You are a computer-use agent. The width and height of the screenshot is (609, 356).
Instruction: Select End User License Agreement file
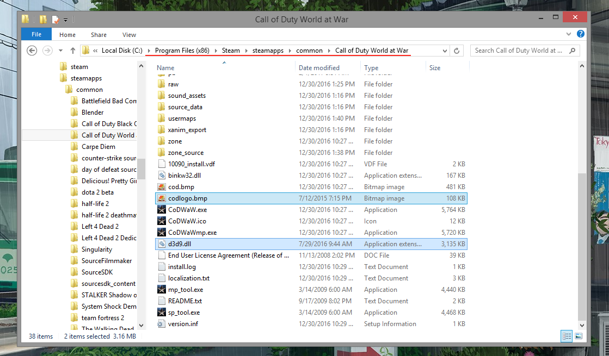click(x=229, y=255)
